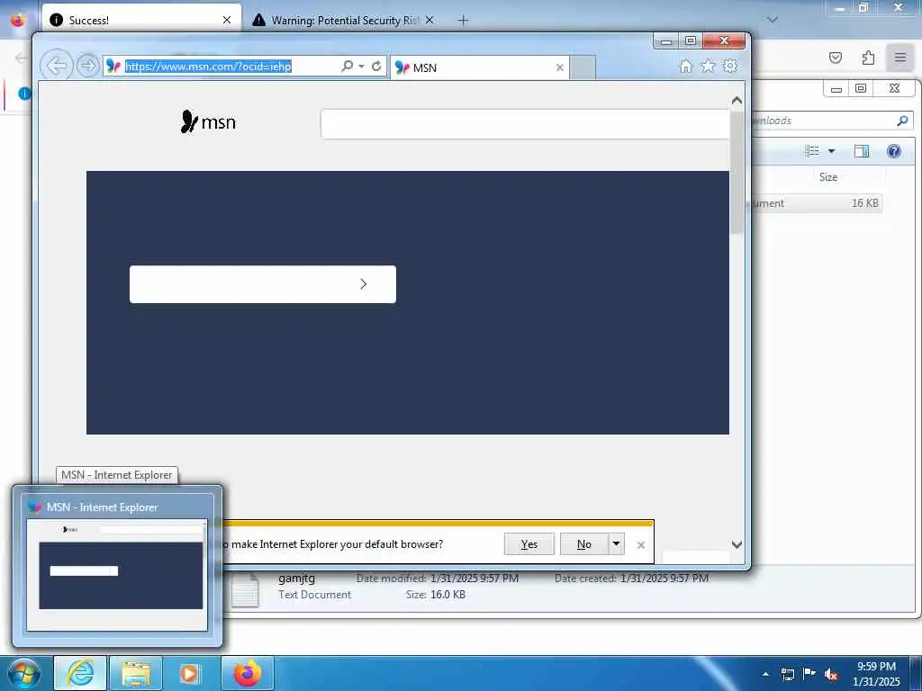The width and height of the screenshot is (922, 691).
Task: Click the Size column header in Explorer
Action: click(x=828, y=177)
